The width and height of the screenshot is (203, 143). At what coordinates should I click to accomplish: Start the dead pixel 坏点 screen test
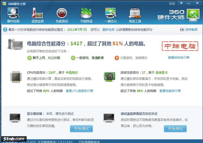(175, 129)
